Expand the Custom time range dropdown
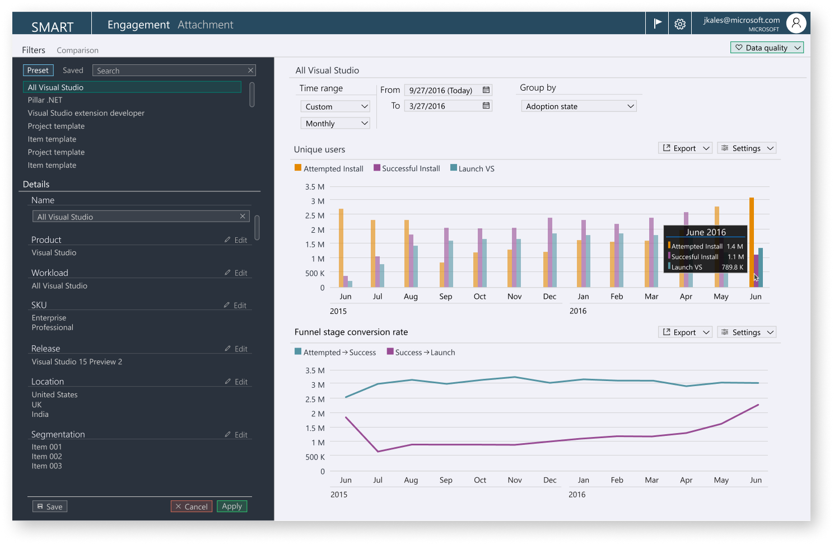Screen dimensions: 834x545 pyautogui.click(x=336, y=106)
